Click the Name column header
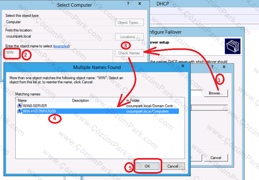 pyautogui.click(x=22, y=100)
